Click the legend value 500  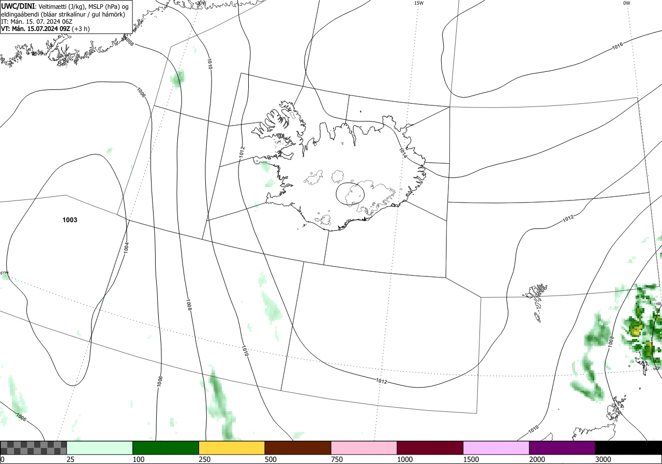tap(270, 459)
